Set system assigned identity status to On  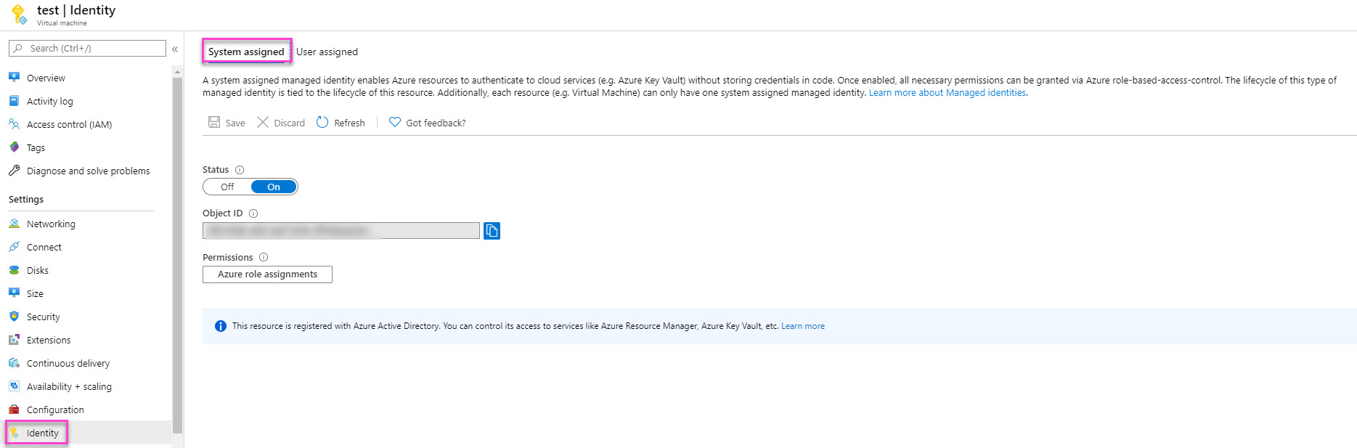click(x=274, y=187)
